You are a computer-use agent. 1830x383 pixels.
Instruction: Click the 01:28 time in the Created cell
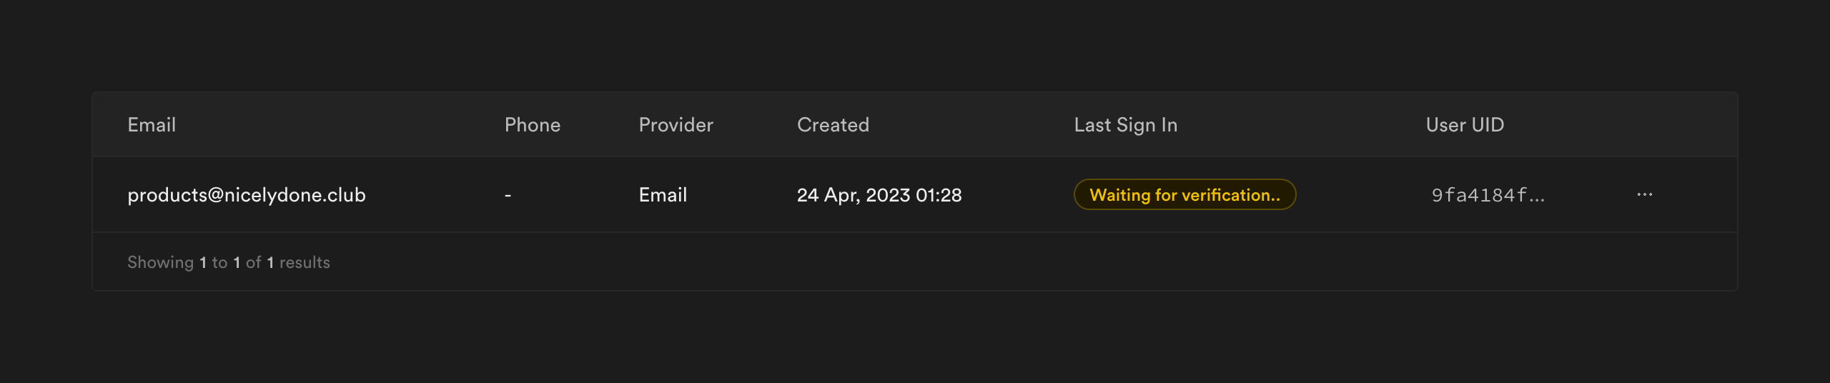point(939,195)
